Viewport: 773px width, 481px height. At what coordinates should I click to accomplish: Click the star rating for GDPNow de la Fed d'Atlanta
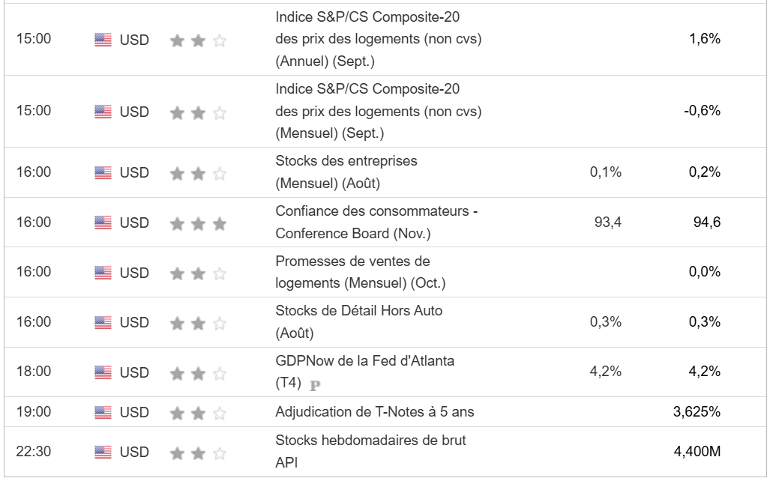point(198,372)
